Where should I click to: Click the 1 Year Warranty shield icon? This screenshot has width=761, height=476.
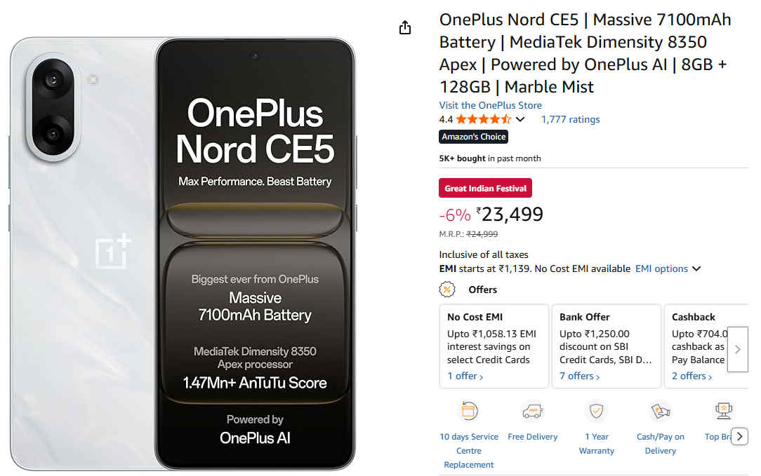(596, 411)
